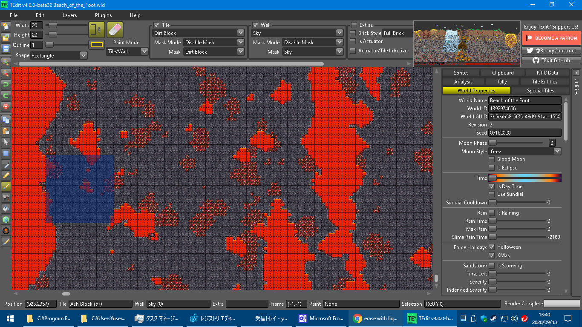Enable the Blood Moon checkbox
Viewport: 582px width, 327px height.
pos(491,159)
